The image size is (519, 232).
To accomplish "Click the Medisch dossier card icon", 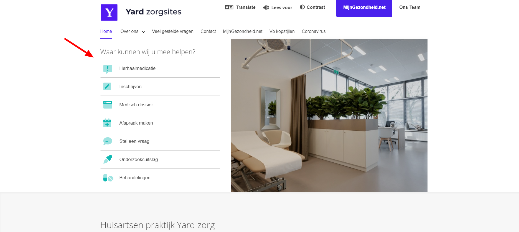I will 108,105.
